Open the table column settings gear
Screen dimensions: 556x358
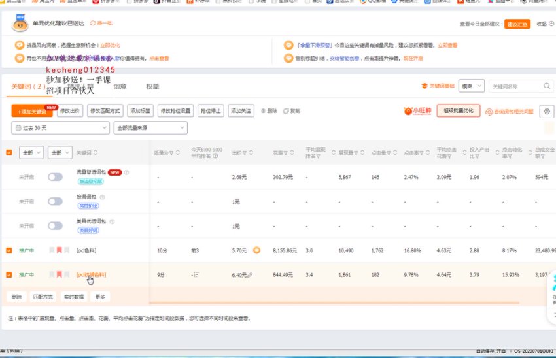(x=547, y=111)
